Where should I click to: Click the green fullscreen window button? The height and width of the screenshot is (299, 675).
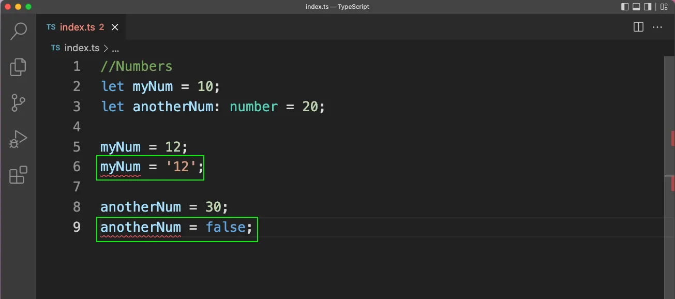point(28,7)
